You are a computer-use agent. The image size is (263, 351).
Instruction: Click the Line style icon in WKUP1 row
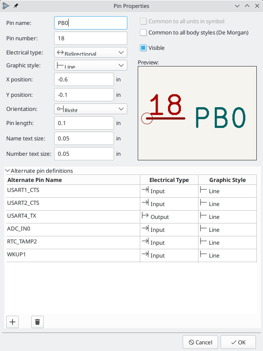[203, 255]
